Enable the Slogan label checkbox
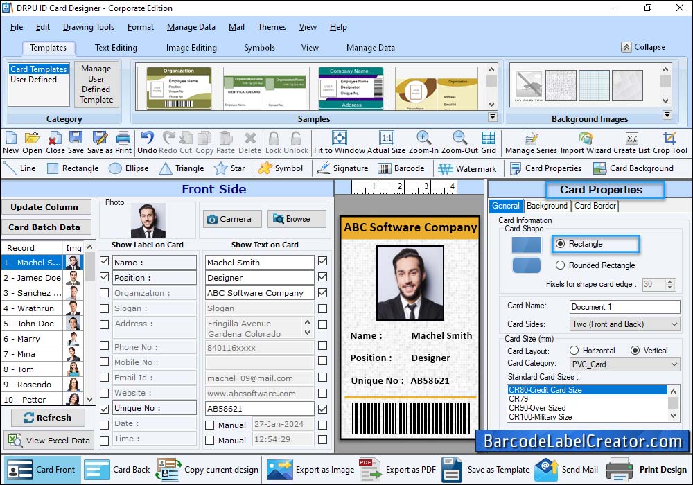 click(105, 308)
